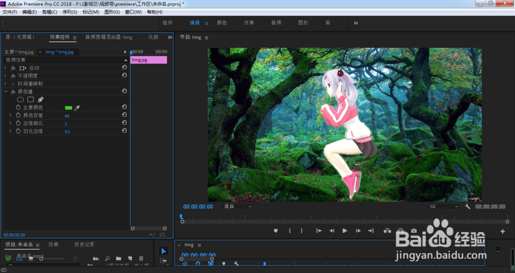Select the Track Select Forward tool

point(163,261)
